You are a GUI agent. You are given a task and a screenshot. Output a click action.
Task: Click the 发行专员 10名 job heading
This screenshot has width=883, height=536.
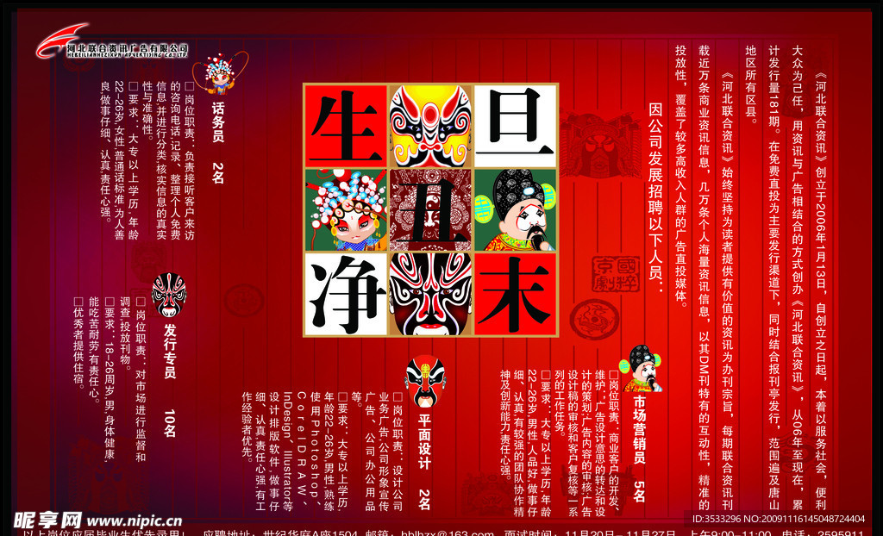tap(170, 381)
